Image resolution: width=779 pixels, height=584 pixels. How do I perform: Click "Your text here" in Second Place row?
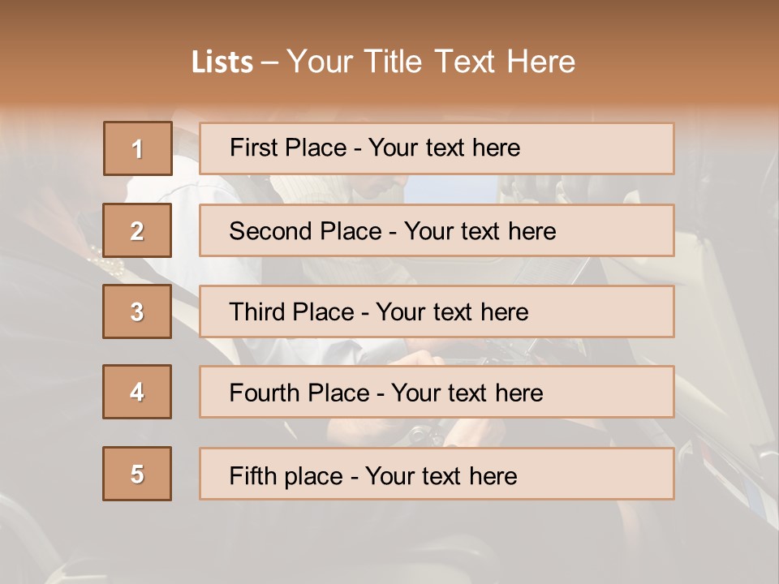pyautogui.click(x=480, y=231)
